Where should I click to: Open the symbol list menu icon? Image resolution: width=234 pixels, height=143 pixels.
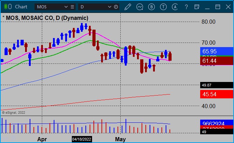73,7
